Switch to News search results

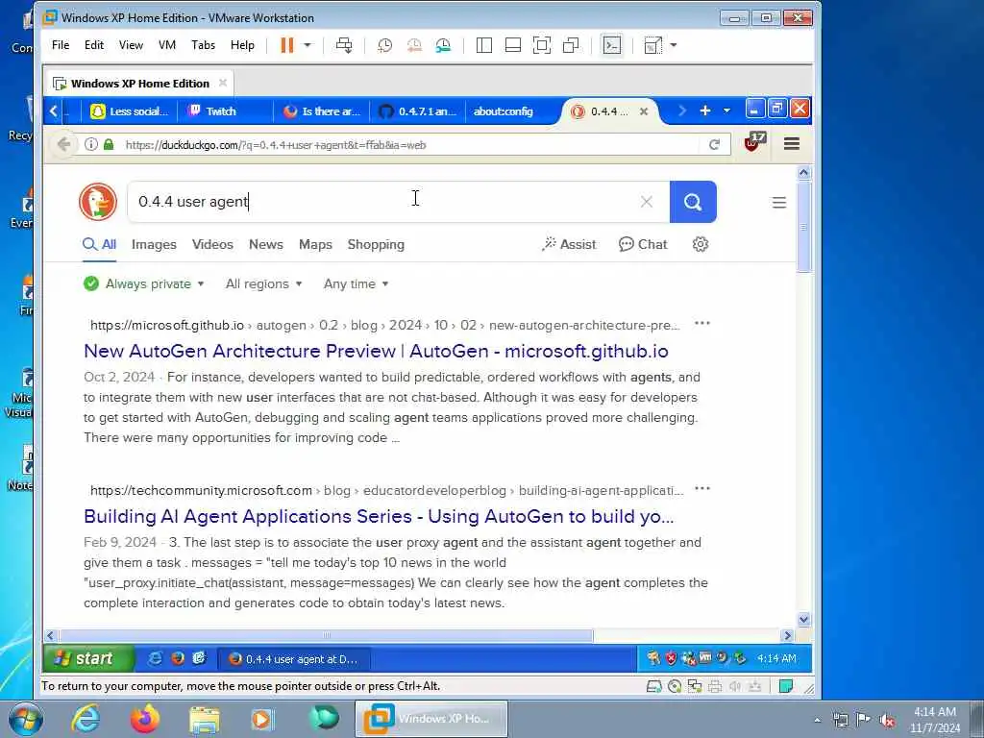[266, 244]
